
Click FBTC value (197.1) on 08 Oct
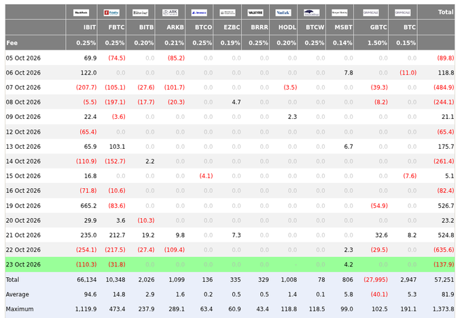[115, 103]
